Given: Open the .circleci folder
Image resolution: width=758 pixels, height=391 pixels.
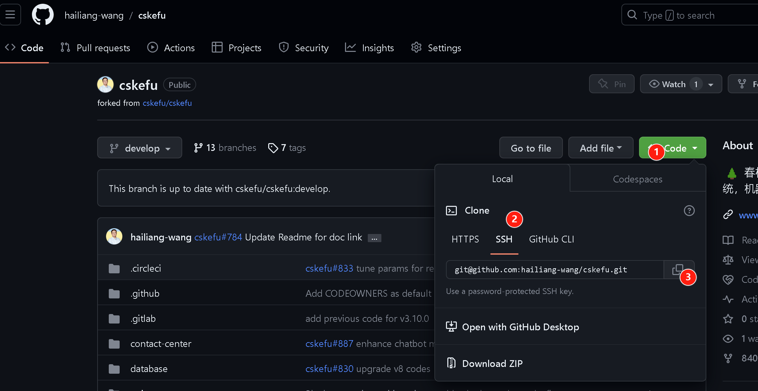Looking at the screenshot, I should click(146, 268).
